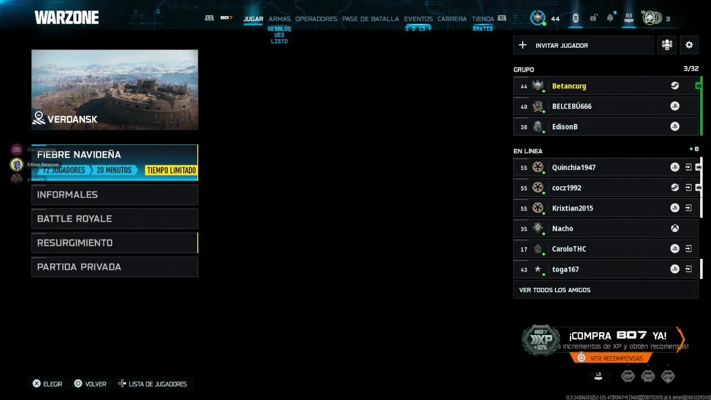Open the EVENTOS tab

tap(418, 19)
